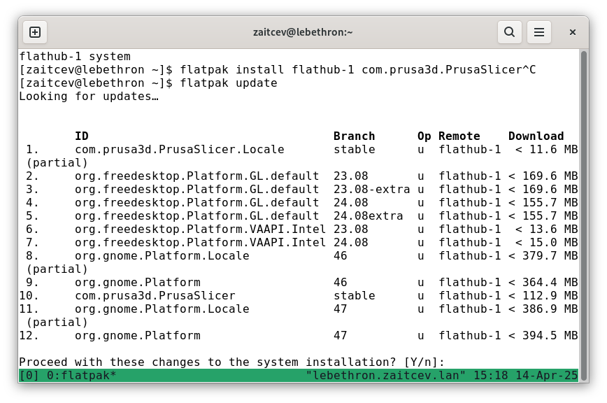The width and height of the screenshot is (607, 403).
Task: Click the Download column header
Action: 536,136
